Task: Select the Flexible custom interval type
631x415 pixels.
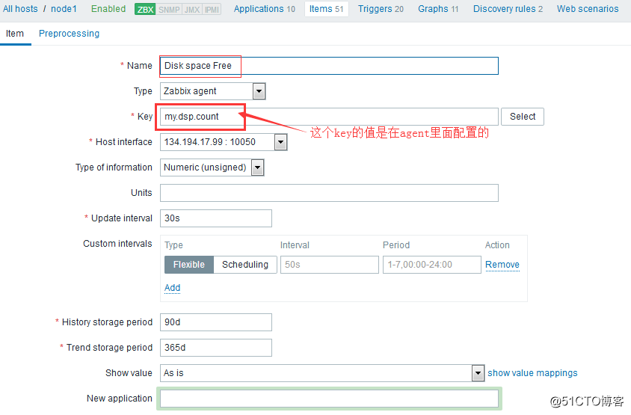Action: coord(188,265)
